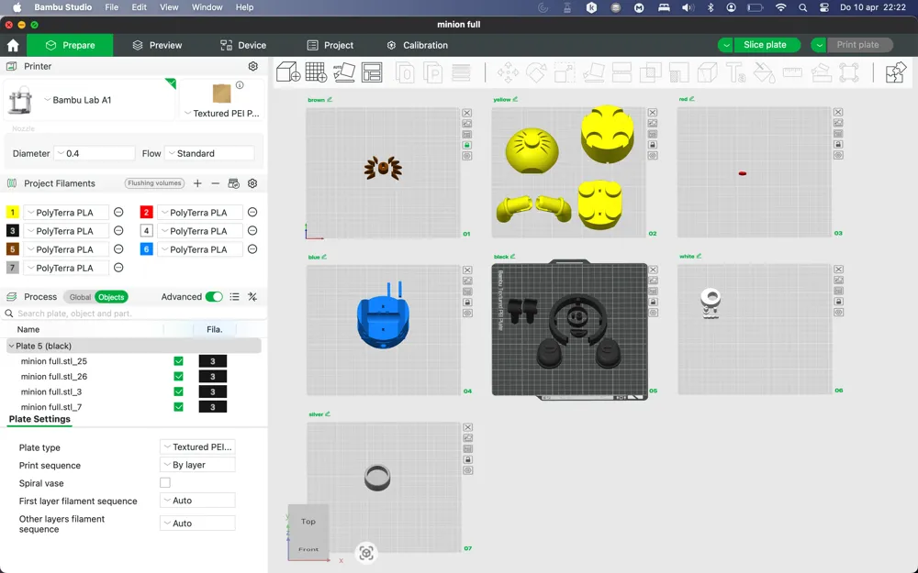Click the Auto orient toolbar icon
The height and width of the screenshot is (573, 918).
pyautogui.click(x=344, y=72)
